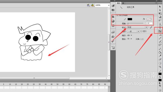Click the stage scroll up arrow
Screen dimensions: 163x92
click(x=109, y=9)
